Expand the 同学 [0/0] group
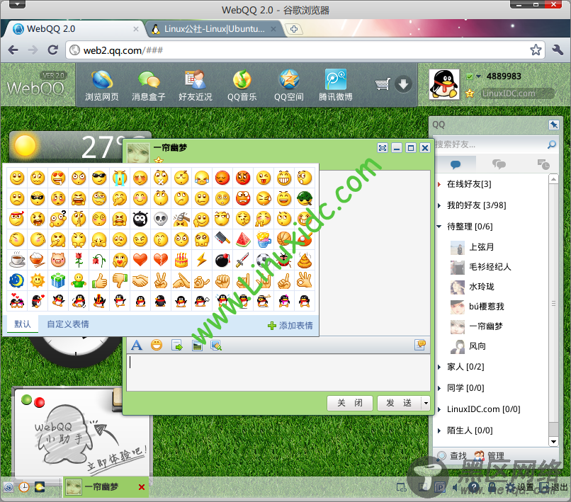571x502 pixels. click(439, 388)
